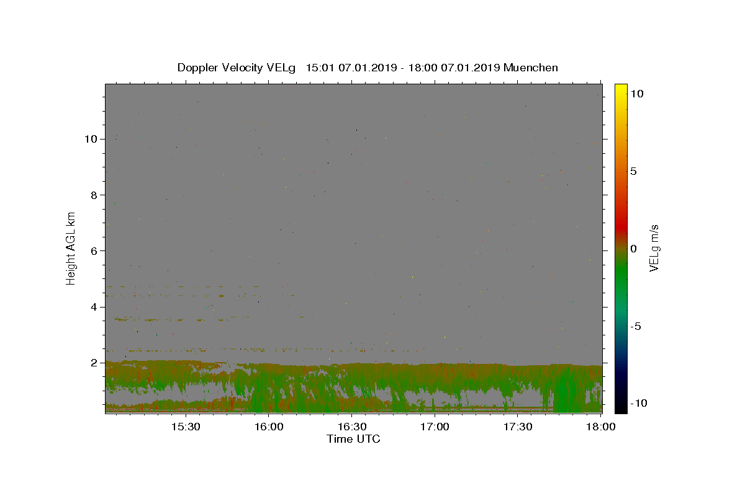Click the 'Time UTC' axis label
Screen dimensions: 745x496
pos(353,439)
